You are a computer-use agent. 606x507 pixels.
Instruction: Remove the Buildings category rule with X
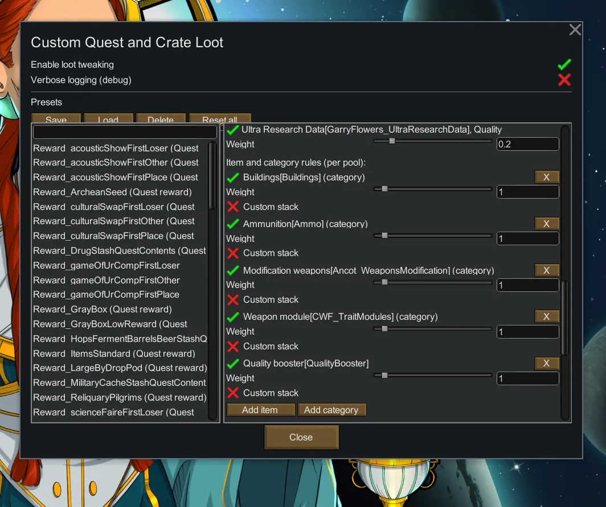[x=546, y=177]
